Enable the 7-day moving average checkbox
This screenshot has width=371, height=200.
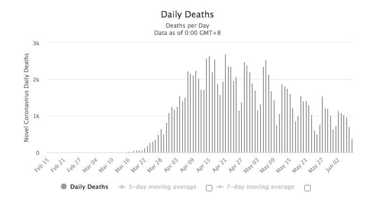click(x=307, y=188)
